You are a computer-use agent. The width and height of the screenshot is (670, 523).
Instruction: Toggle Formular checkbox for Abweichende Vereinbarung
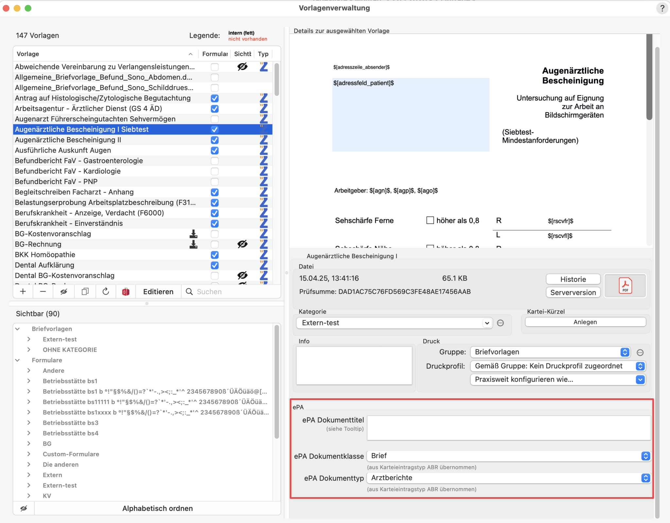215,67
